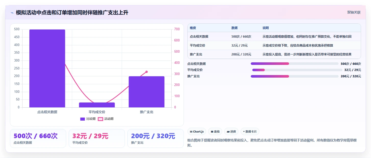Viewport: 371px width, 158px height.
Task: Click 平均成交价 label on the chart x-axis
Action: pyautogui.click(x=97, y=112)
